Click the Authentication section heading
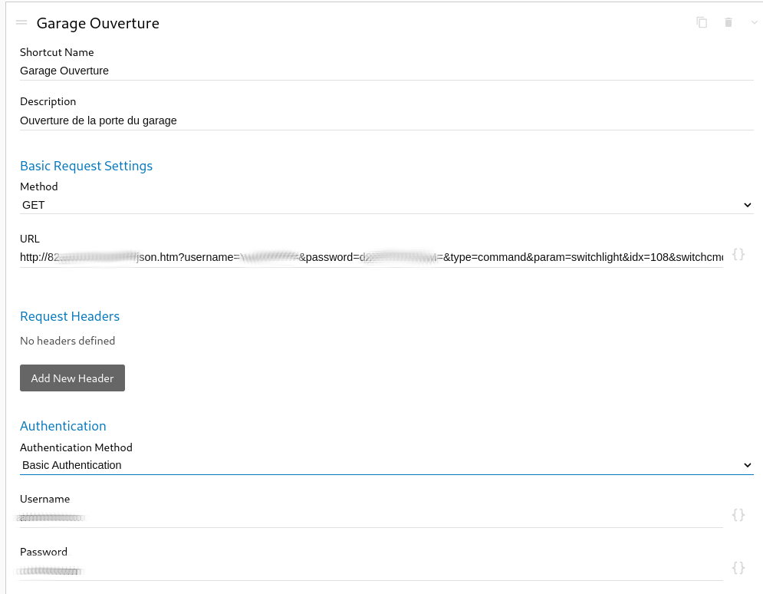763x594 pixels. click(63, 426)
